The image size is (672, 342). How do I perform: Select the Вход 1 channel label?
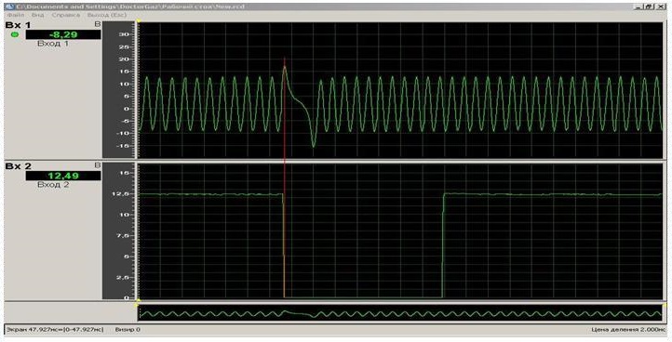[x=53, y=44]
